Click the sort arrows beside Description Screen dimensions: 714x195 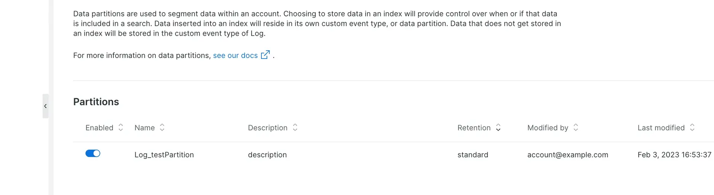295,128
